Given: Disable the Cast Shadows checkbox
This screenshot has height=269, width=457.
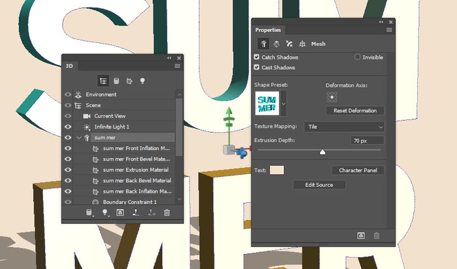Looking at the screenshot, I should pos(257,67).
